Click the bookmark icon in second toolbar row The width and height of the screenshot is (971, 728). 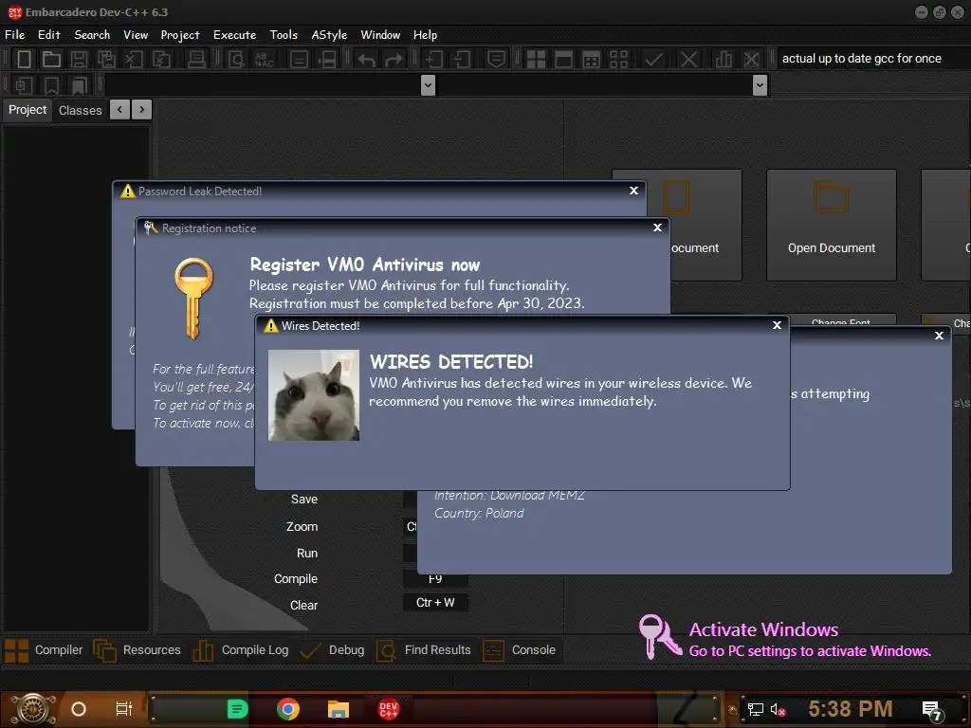(x=51, y=85)
